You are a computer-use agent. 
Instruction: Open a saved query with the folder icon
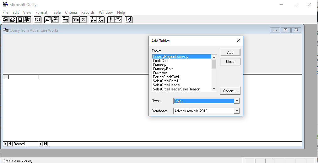[13, 20]
